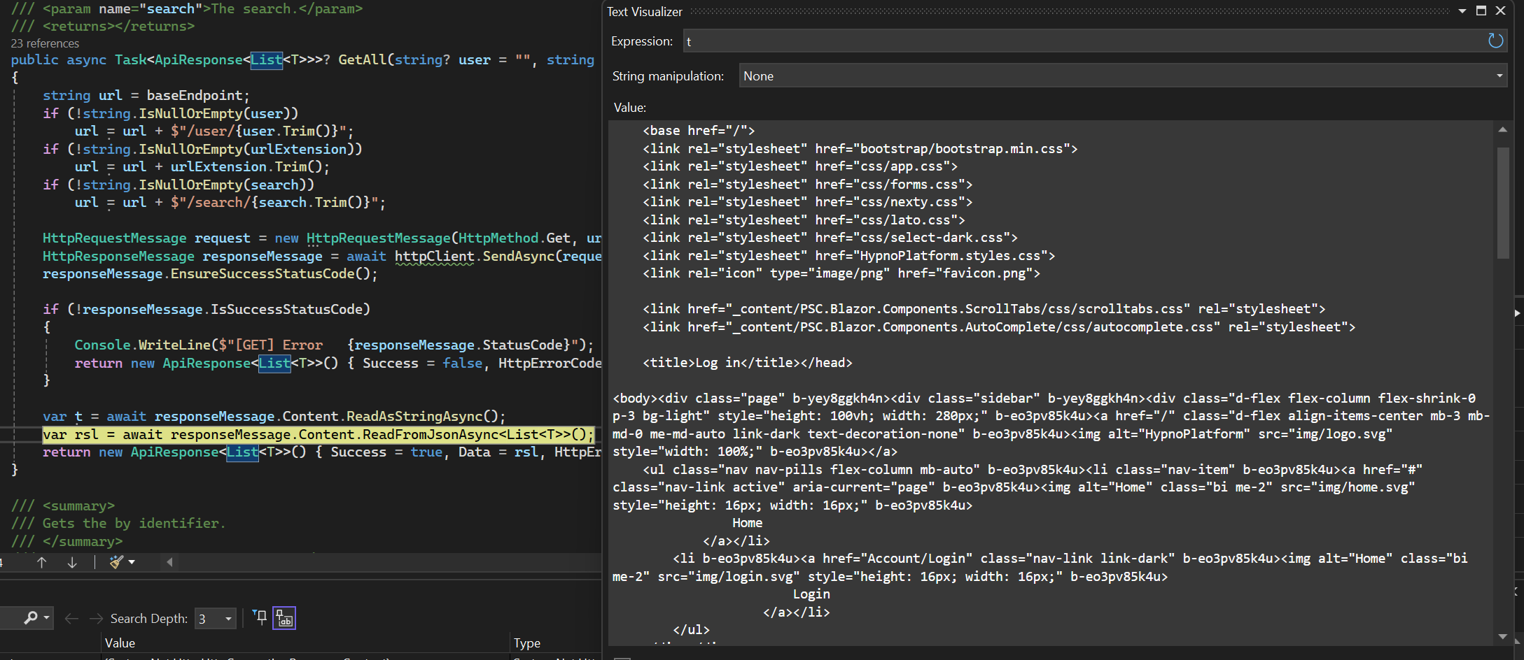This screenshot has width=1524, height=660.
Task: Run code cleanup broom icon
Action: (x=116, y=562)
